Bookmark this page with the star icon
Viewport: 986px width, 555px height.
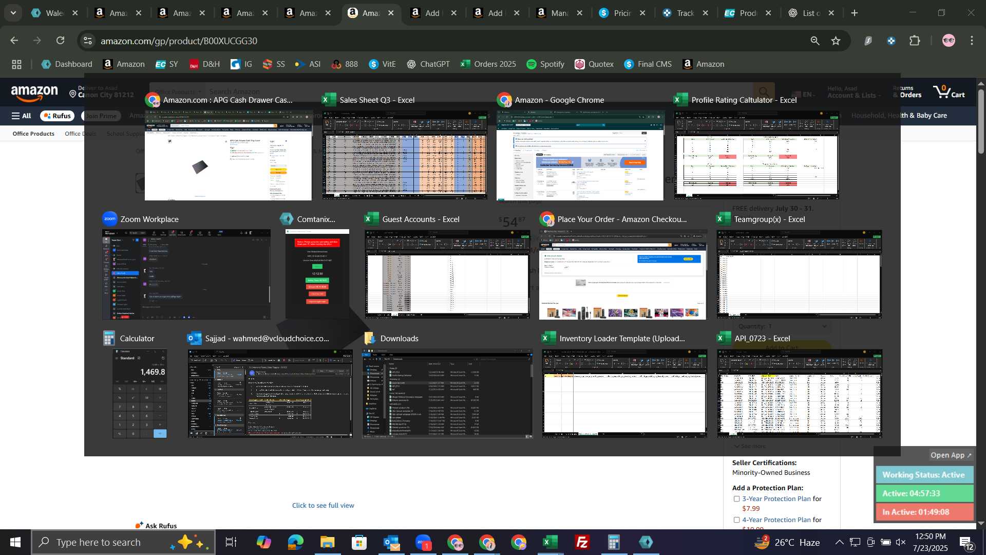click(836, 41)
